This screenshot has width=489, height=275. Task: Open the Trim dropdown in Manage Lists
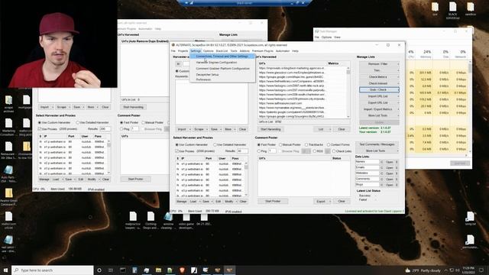[x=379, y=70]
